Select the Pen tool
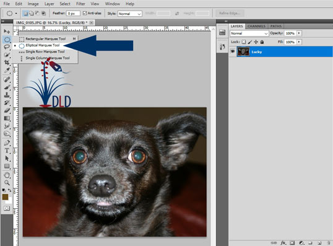 click(x=7, y=143)
